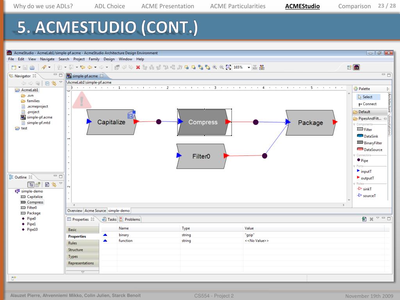Click the zoom to fit toolbar icon
The height and width of the screenshot is (300, 400).
tap(228, 67)
